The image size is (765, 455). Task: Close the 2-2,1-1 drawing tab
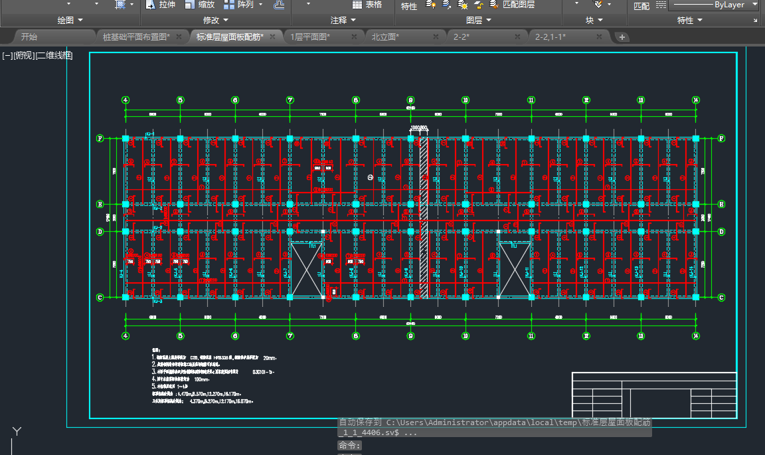(599, 37)
